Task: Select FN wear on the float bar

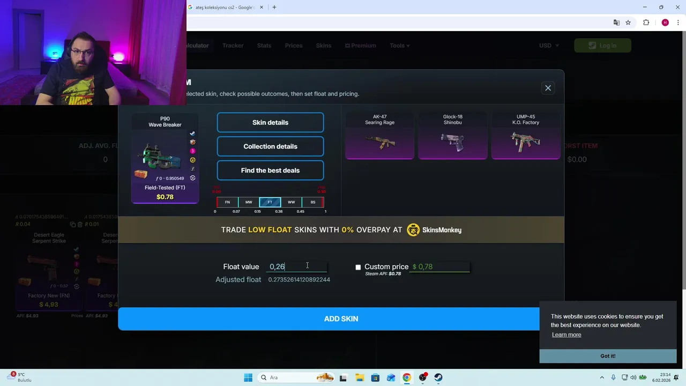Action: (x=227, y=202)
